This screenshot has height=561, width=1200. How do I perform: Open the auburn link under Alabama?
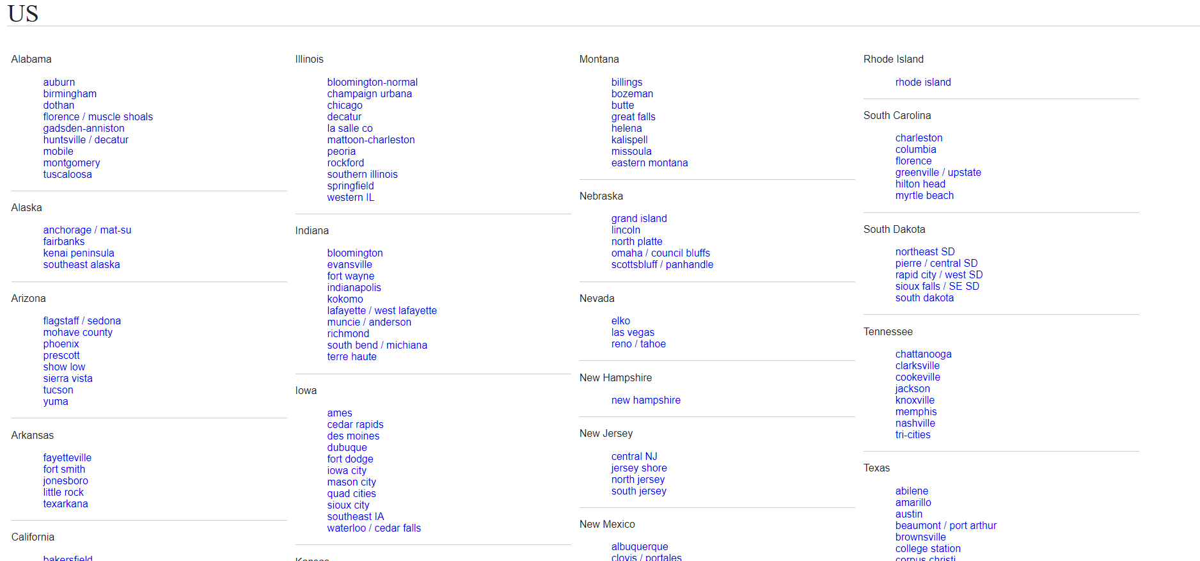click(59, 83)
